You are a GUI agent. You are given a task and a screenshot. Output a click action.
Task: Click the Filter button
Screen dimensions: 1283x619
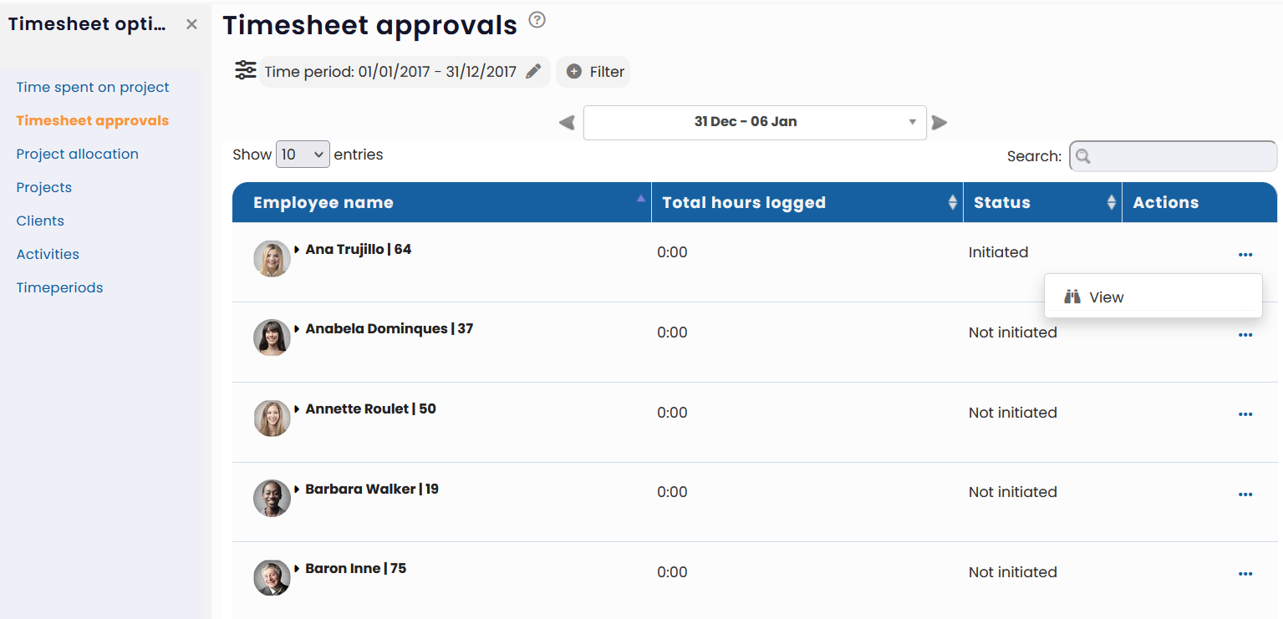(x=593, y=71)
